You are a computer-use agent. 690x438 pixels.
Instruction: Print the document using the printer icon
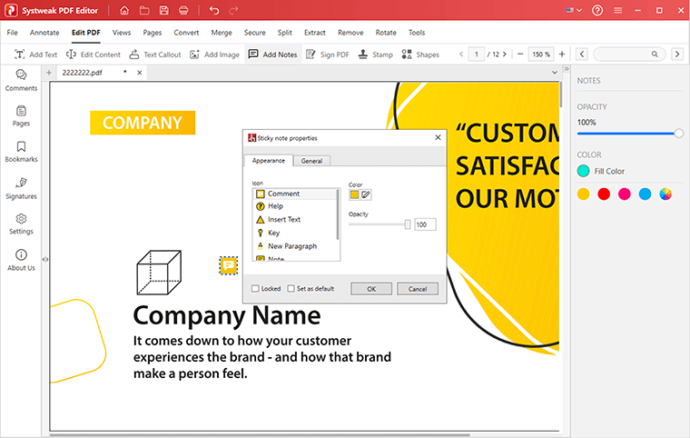pyautogui.click(x=183, y=10)
